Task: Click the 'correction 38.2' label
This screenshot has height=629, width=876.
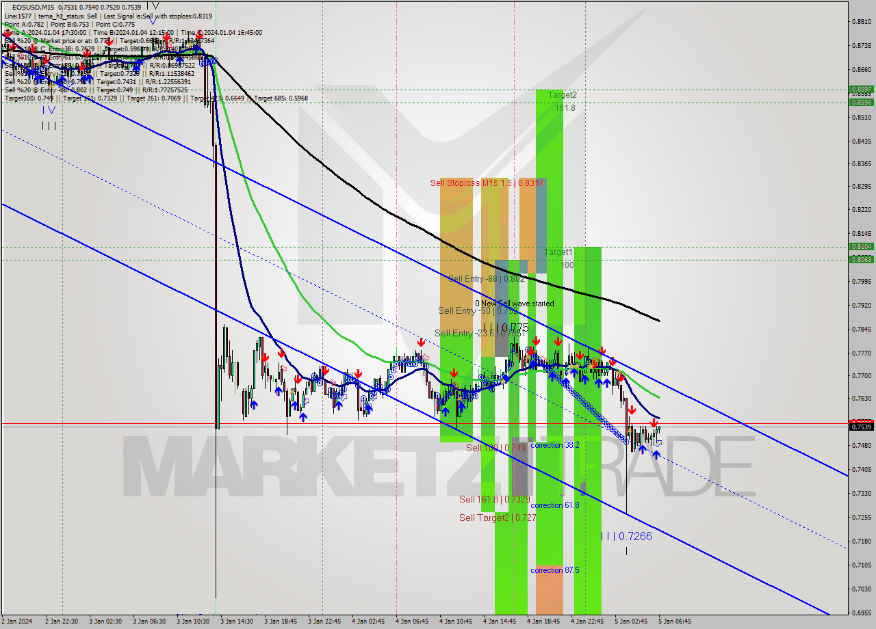Action: coord(555,445)
